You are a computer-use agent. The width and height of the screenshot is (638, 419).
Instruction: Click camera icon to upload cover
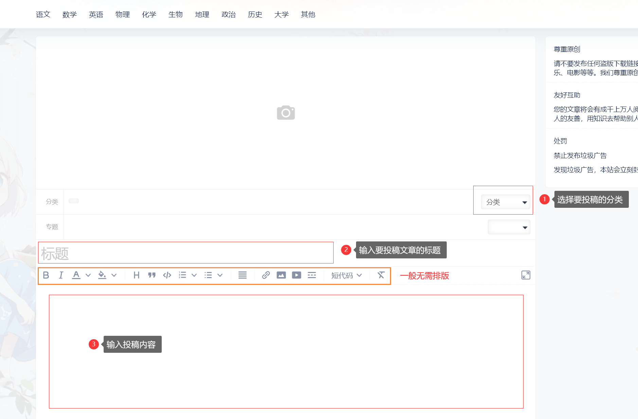point(286,113)
